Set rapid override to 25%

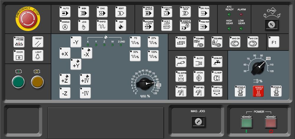pyautogui.click(x=153, y=42)
